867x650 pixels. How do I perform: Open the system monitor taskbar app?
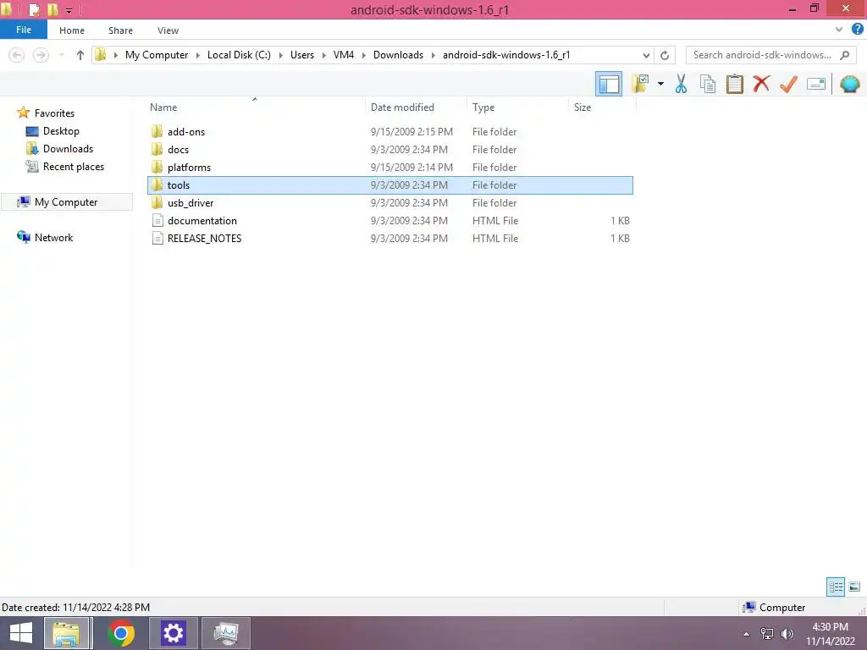coord(225,633)
